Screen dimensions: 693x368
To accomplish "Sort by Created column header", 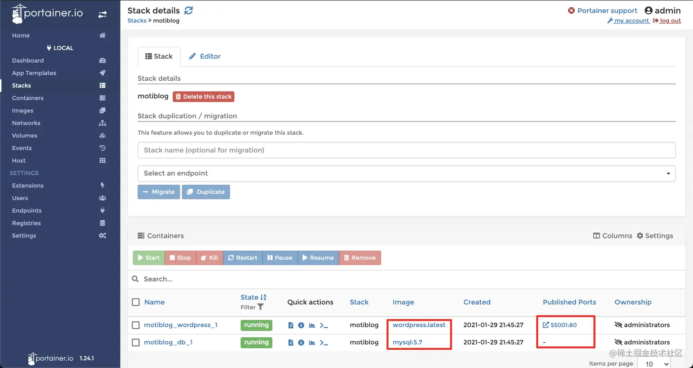I will click(x=477, y=302).
